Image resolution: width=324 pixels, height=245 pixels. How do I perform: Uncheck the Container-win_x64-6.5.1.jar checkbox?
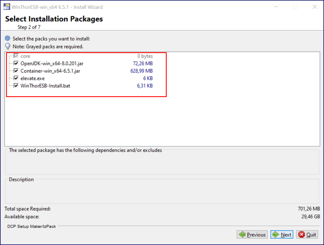tap(16, 71)
